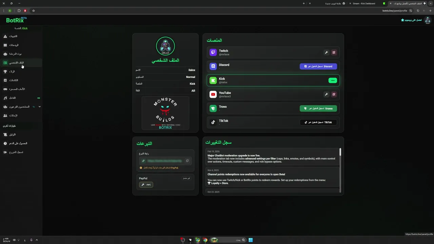Click the Kick platform logo
This screenshot has height=244, width=434.
pyautogui.click(x=213, y=80)
